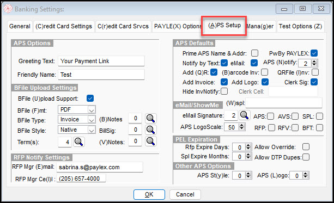Screen dimensions: 334x203
Task: Adjust Rfp Expire Days spinner arrows
Action: pos(248,147)
